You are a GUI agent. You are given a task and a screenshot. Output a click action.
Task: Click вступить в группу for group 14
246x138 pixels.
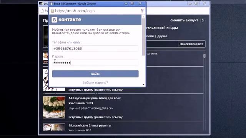coord(81,117)
